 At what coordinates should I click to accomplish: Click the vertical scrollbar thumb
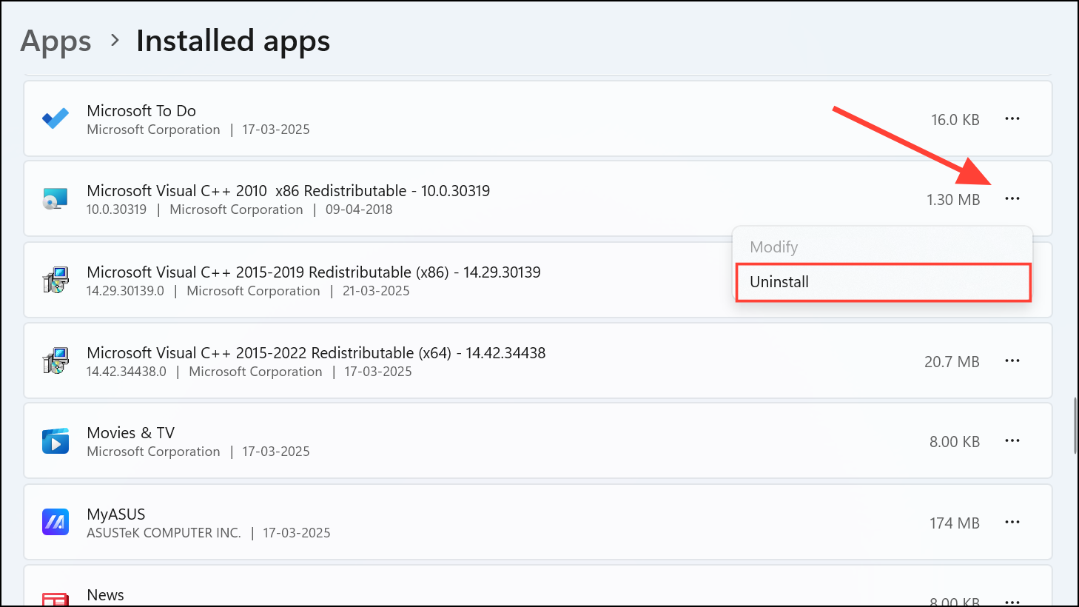pos(1075,426)
